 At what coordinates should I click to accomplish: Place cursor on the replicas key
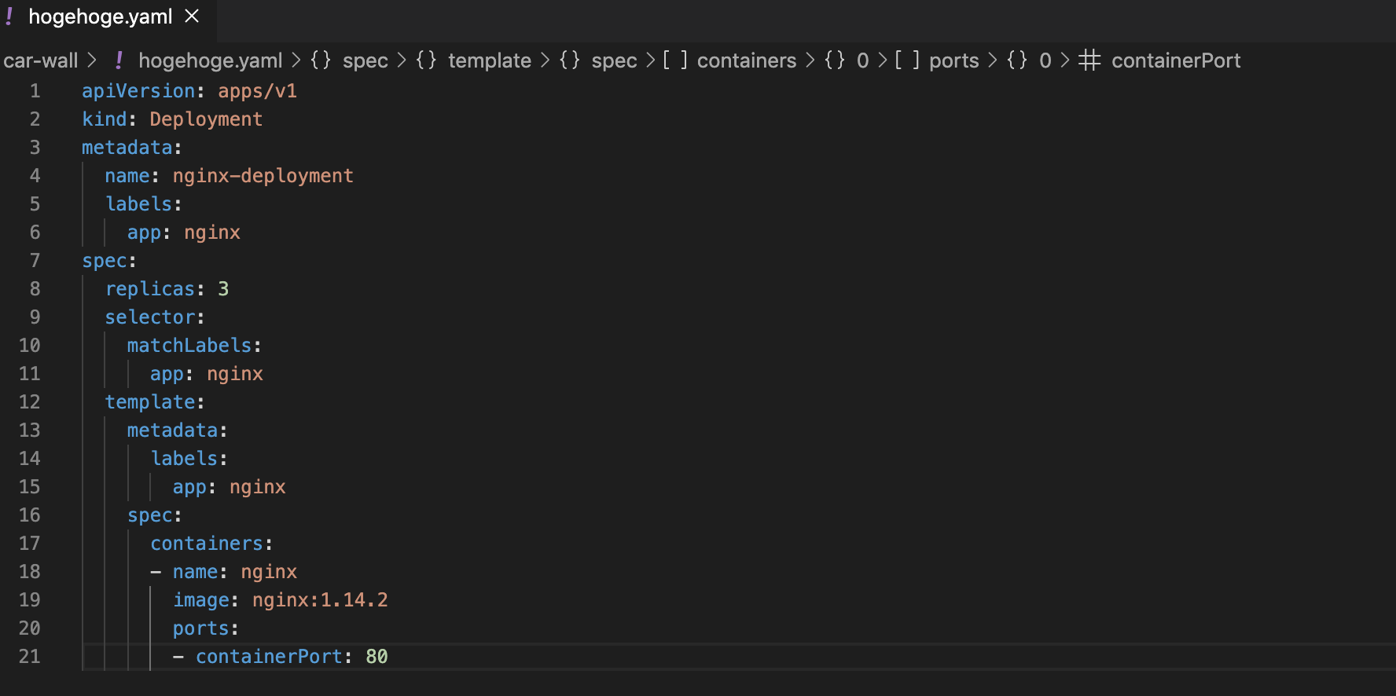150,289
